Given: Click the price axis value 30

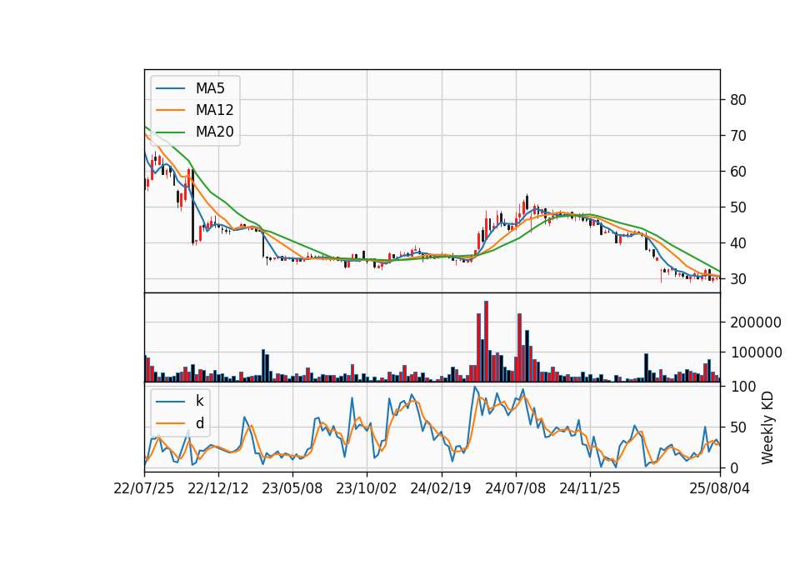Looking at the screenshot, I should [738, 279].
